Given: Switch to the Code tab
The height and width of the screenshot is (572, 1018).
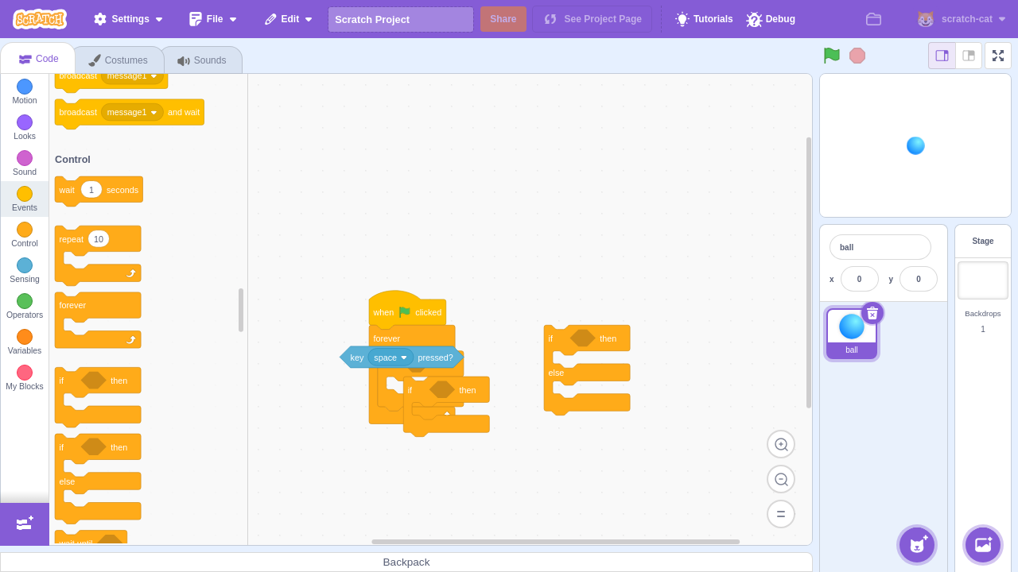Looking at the screenshot, I should [x=38, y=59].
